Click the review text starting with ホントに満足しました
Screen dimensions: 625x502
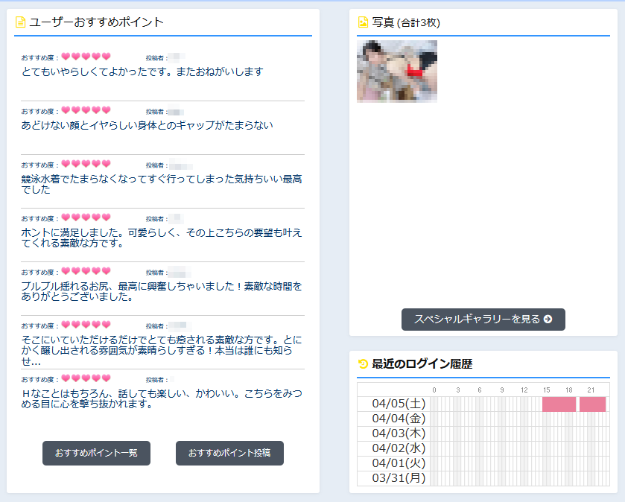click(162, 238)
